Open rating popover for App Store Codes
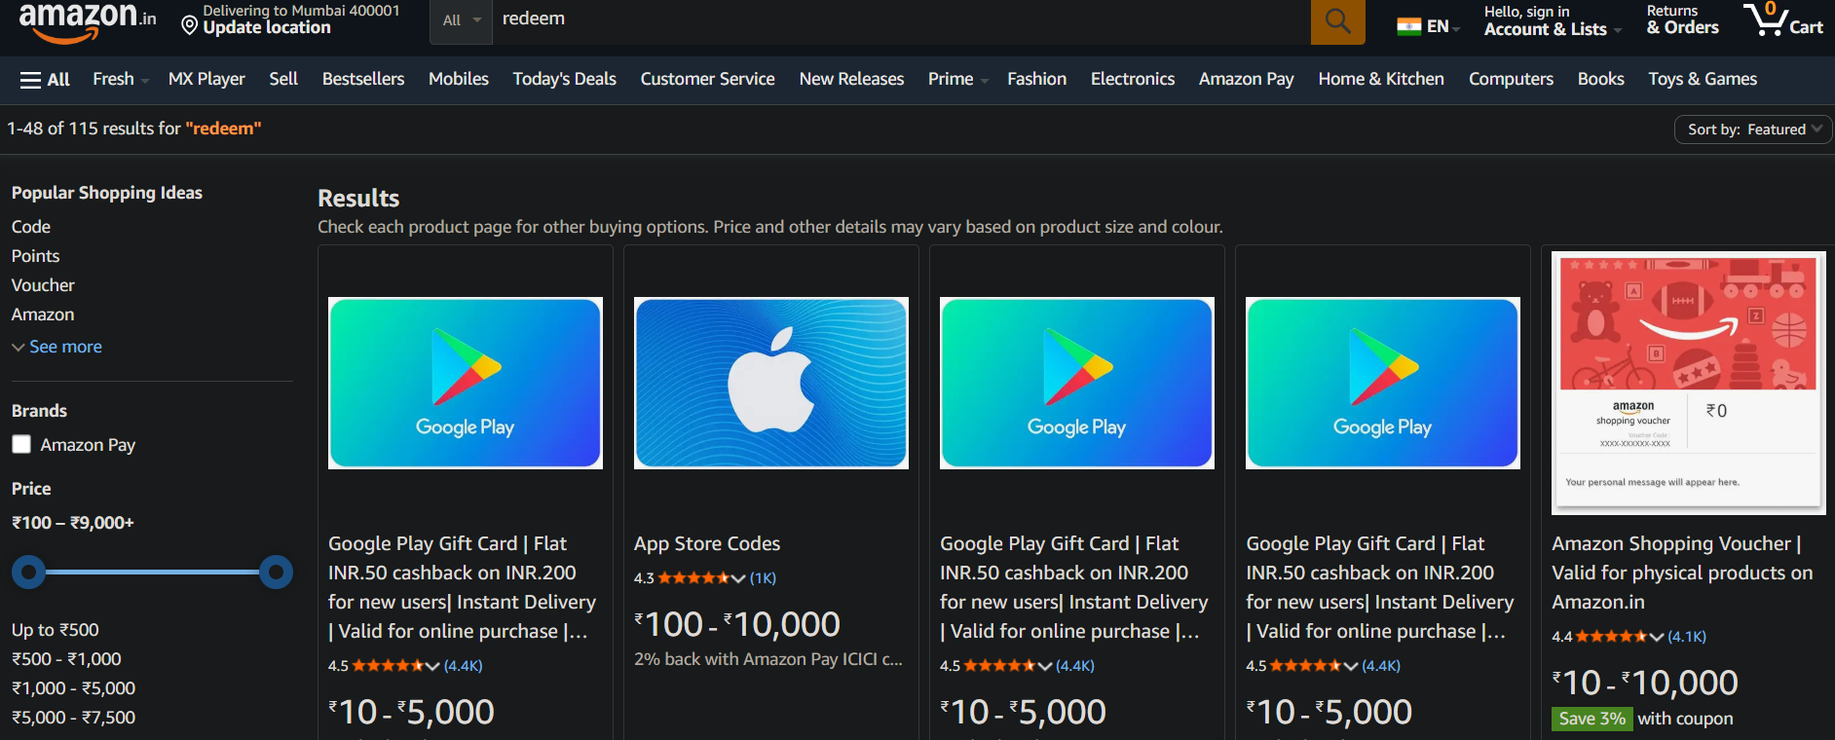1835x740 pixels. click(x=737, y=578)
